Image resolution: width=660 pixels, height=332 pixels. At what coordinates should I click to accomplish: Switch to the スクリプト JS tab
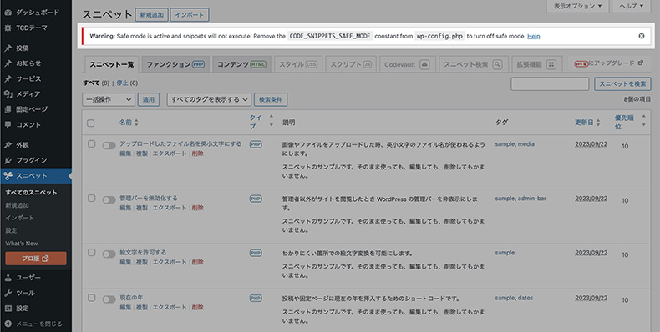[x=351, y=64]
